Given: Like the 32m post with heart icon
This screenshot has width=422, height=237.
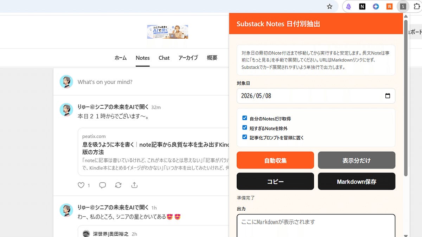Looking at the screenshot, I should click(81, 185).
